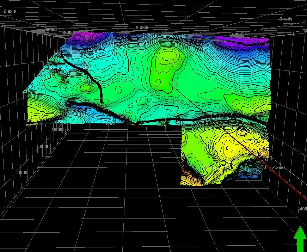Click the -400 label at right edge
Viewport: 307px width, 252px height.
coord(302,209)
